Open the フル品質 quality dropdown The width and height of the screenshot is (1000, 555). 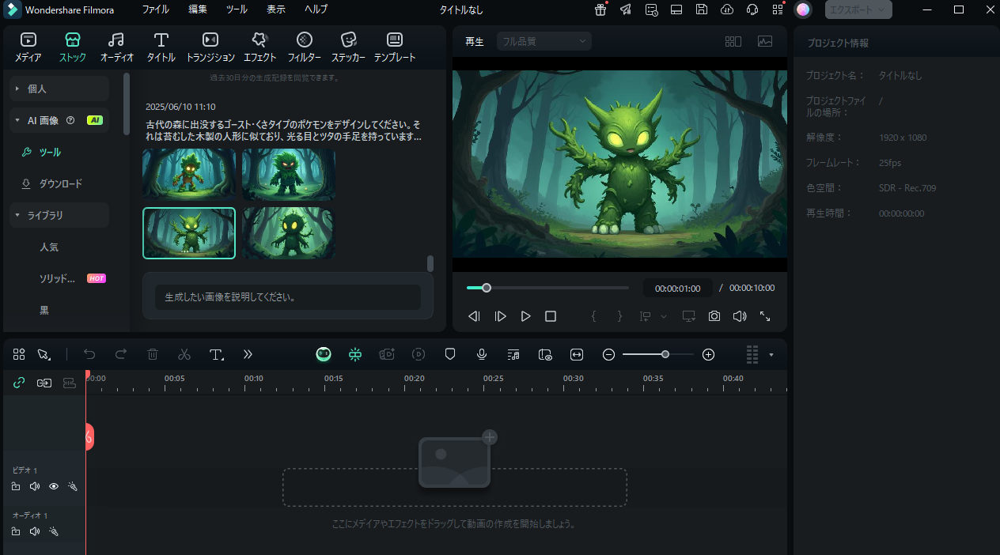click(x=544, y=41)
